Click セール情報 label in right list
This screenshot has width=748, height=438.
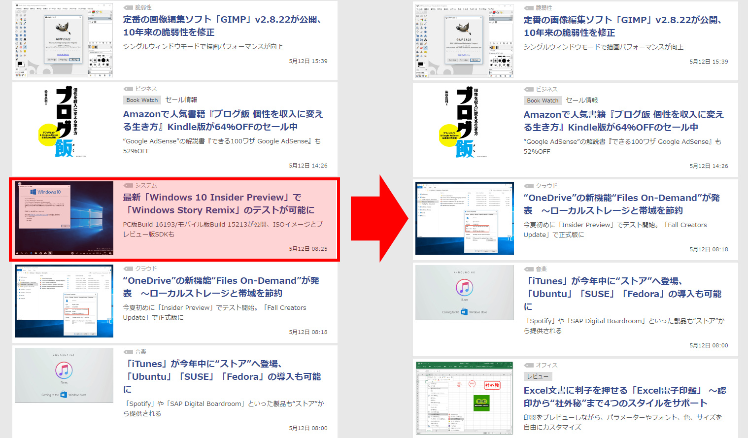pos(582,101)
